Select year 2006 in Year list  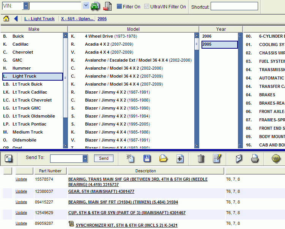point(207,36)
